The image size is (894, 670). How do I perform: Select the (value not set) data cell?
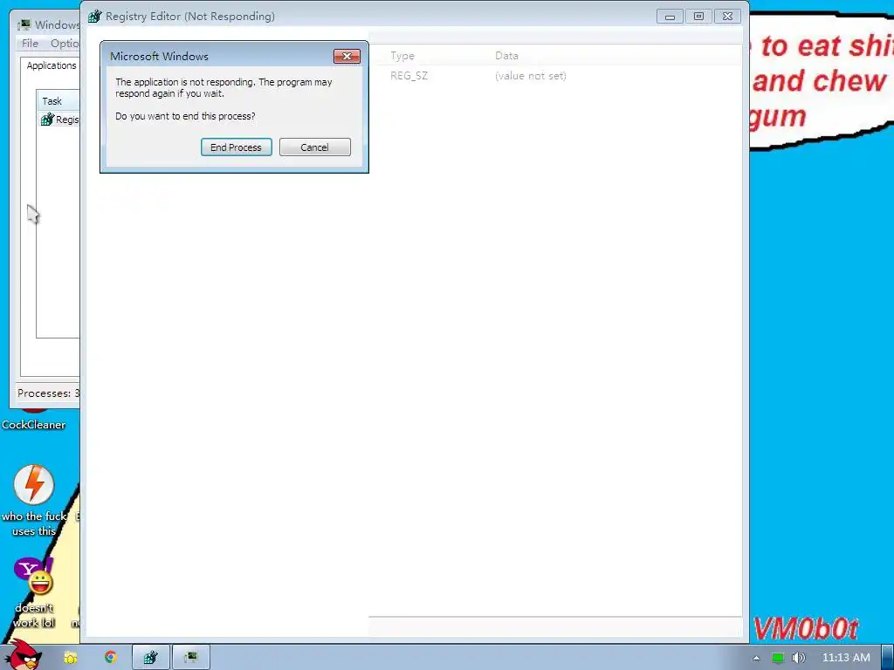(x=531, y=76)
